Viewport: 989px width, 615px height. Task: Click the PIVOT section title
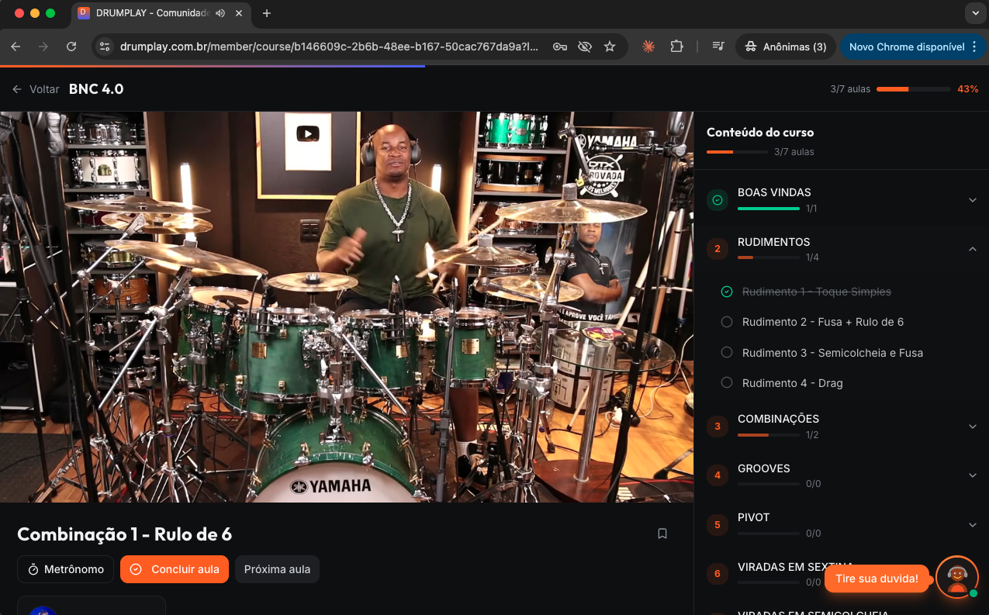(753, 517)
